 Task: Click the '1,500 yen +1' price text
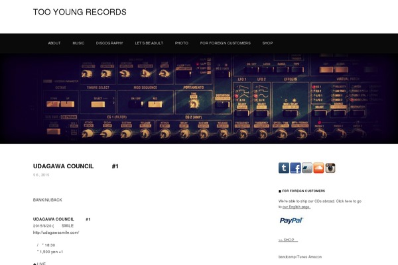point(50,252)
